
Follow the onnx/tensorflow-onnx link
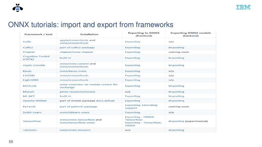tap(77, 123)
